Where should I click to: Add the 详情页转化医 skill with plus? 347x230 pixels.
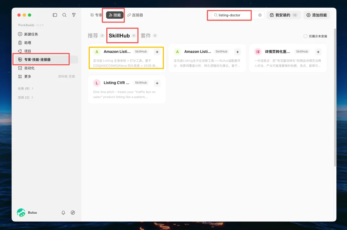coord(318,52)
